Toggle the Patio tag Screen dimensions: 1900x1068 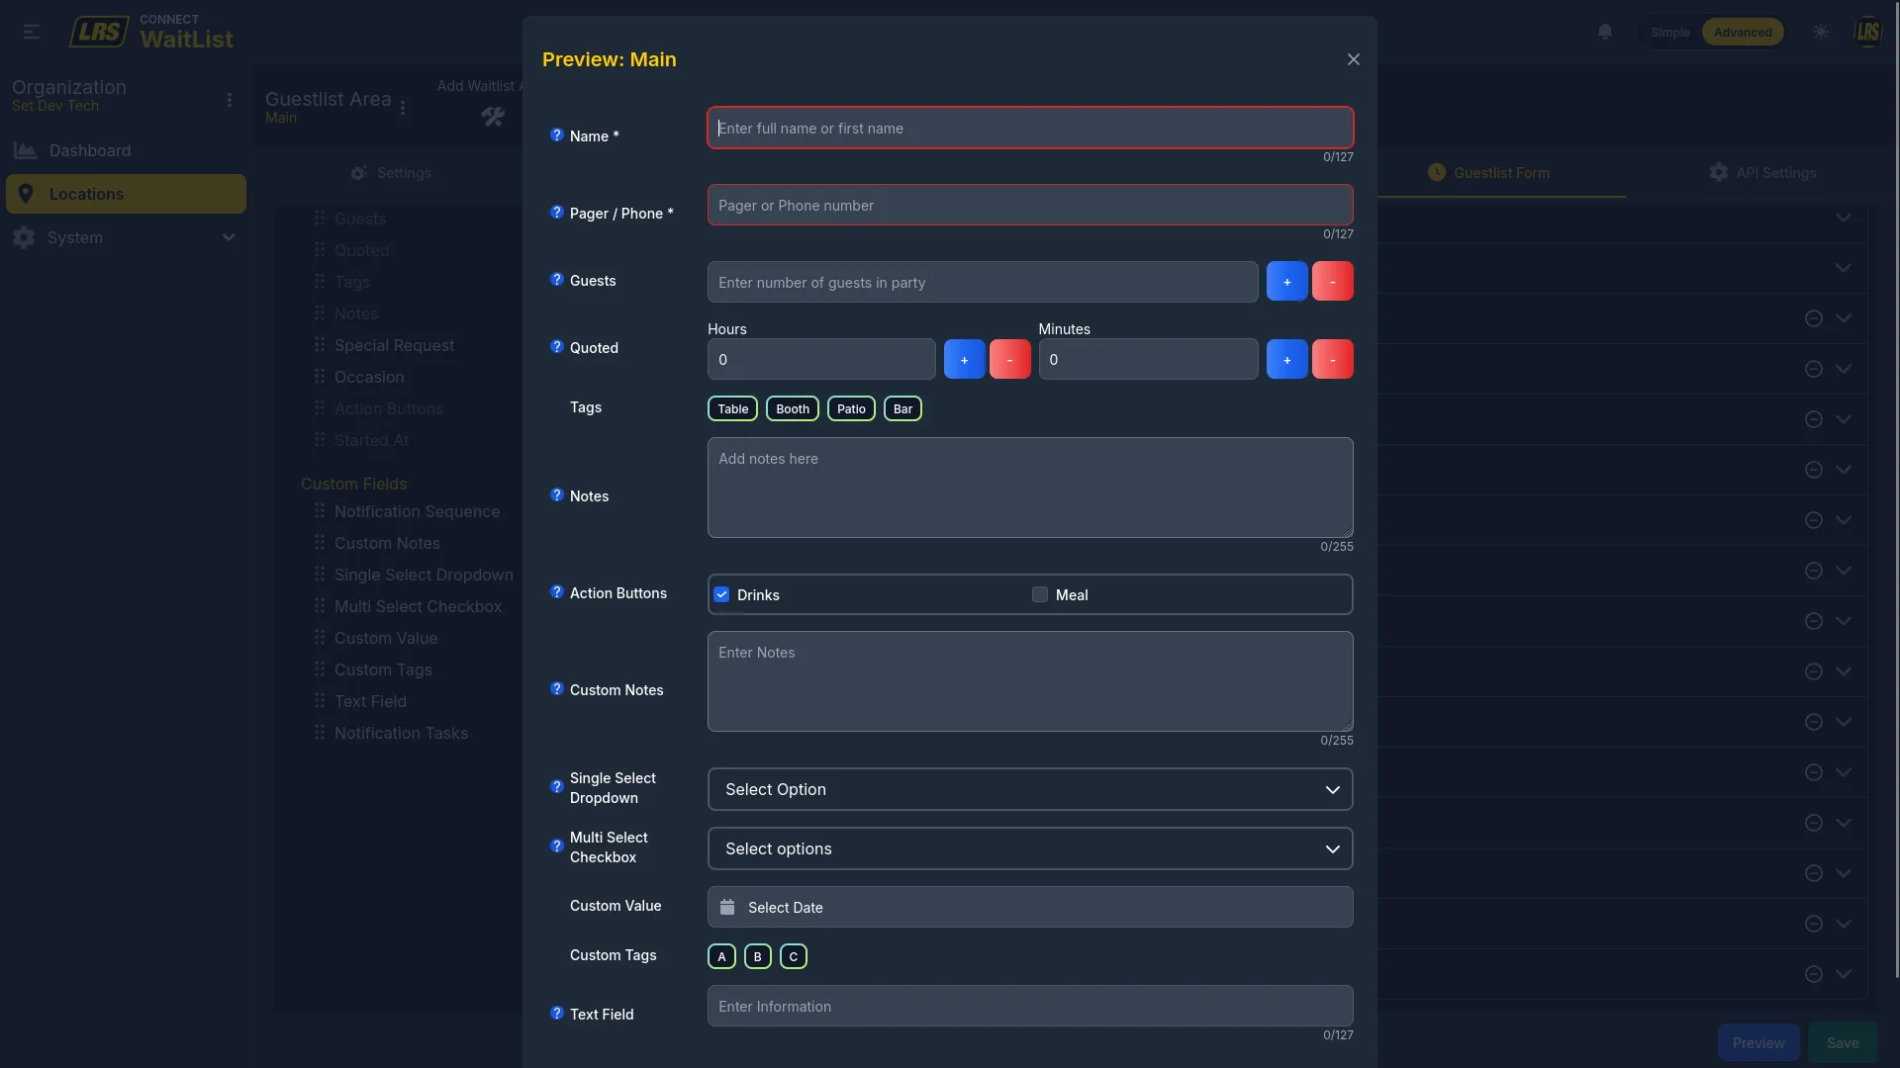pos(851,408)
